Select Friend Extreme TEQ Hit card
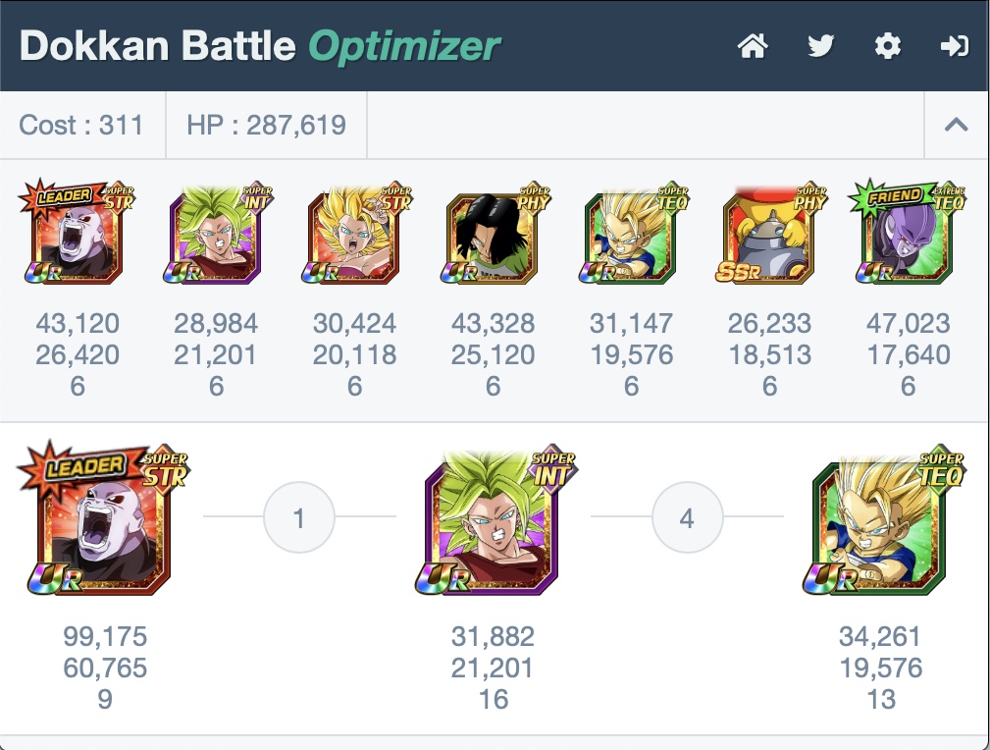Viewport: 990px width, 750px height. [908, 232]
